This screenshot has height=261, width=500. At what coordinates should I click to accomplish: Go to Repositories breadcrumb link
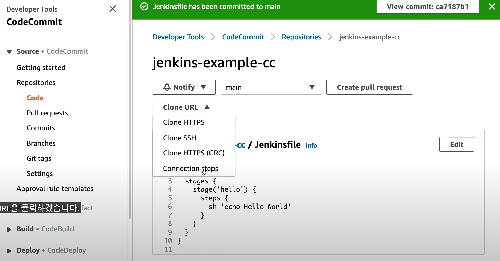point(302,37)
